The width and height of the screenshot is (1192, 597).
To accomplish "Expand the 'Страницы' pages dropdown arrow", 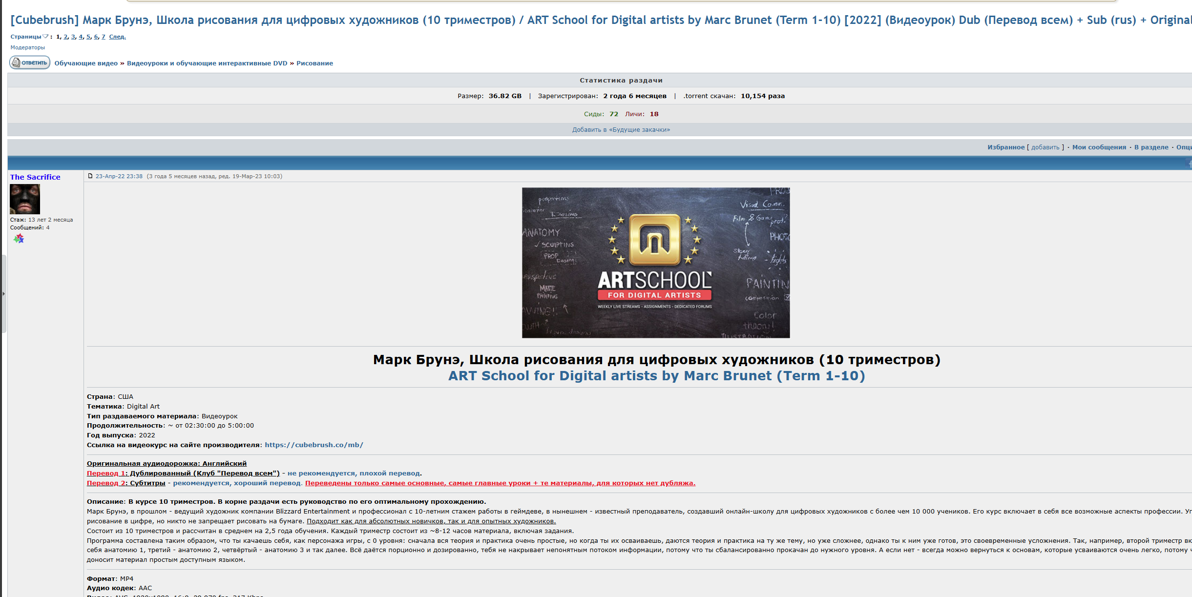I will 46,36.
